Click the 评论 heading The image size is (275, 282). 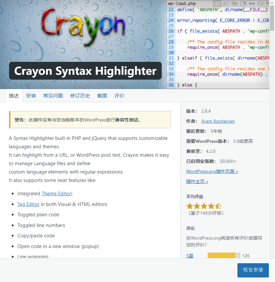click(x=190, y=228)
